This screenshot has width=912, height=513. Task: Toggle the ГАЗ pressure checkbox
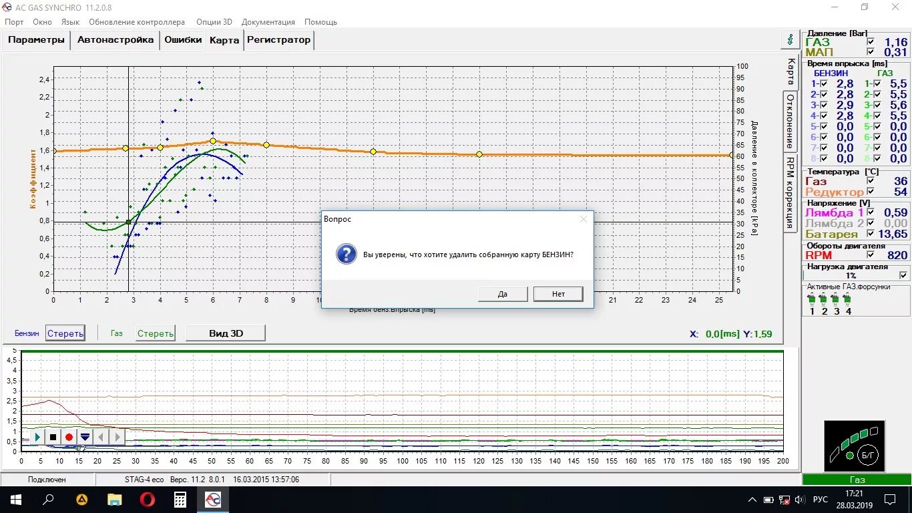870,41
